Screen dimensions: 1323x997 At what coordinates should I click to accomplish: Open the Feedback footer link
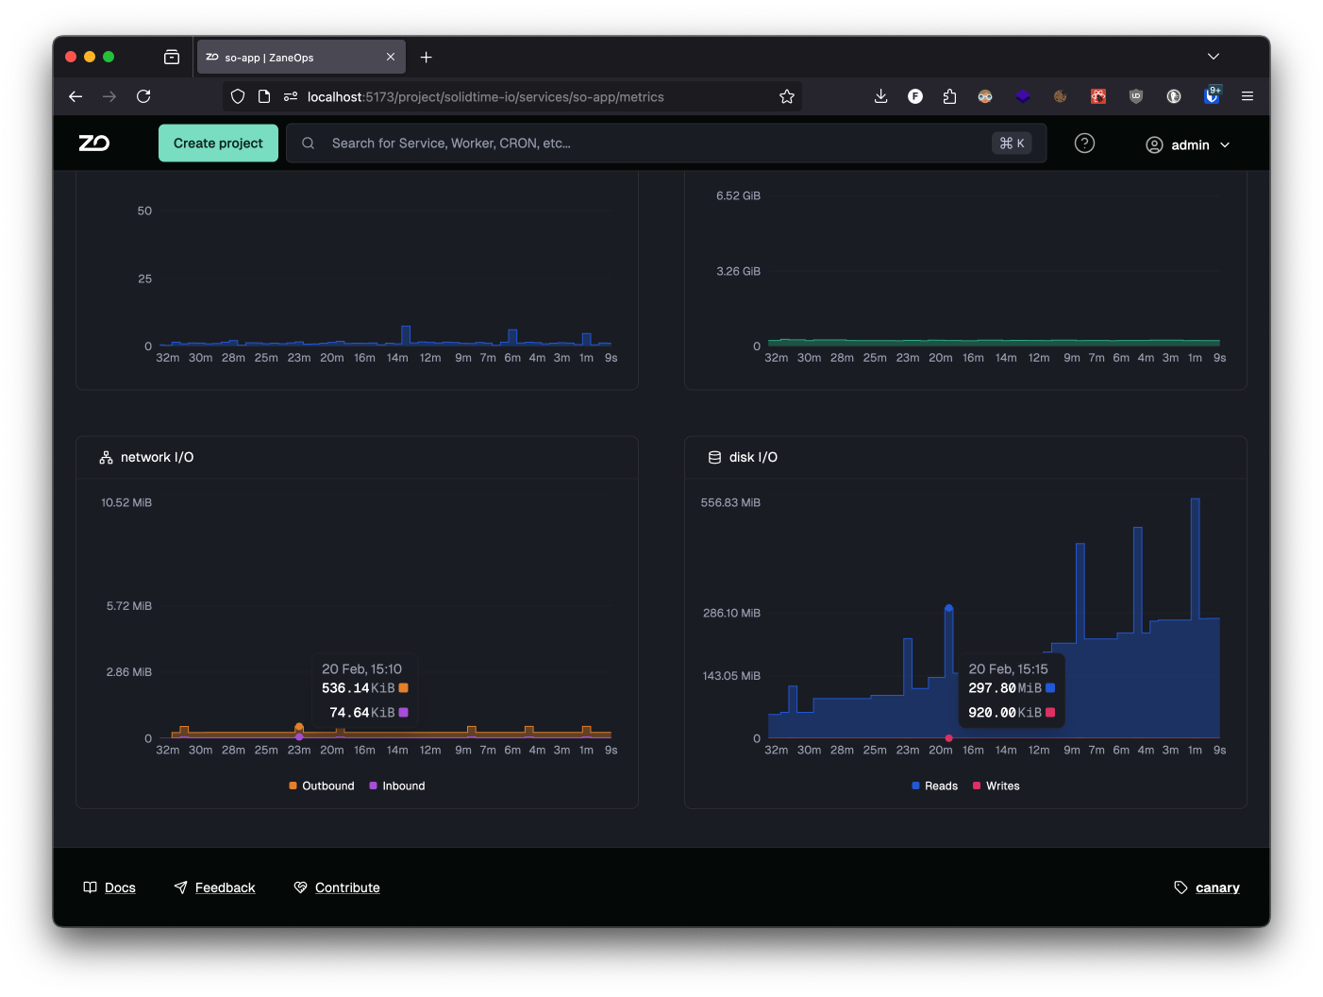pos(225,887)
